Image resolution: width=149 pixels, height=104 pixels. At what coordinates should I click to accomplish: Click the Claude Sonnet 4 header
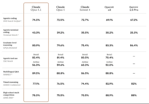tap(85, 8)
